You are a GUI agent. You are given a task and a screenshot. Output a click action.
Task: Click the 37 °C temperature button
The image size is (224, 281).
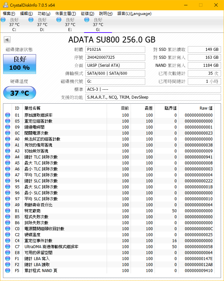point(20,93)
